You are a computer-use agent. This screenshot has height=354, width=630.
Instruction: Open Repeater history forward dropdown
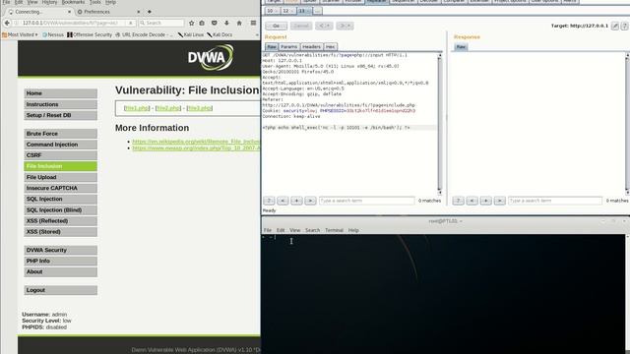click(346, 26)
